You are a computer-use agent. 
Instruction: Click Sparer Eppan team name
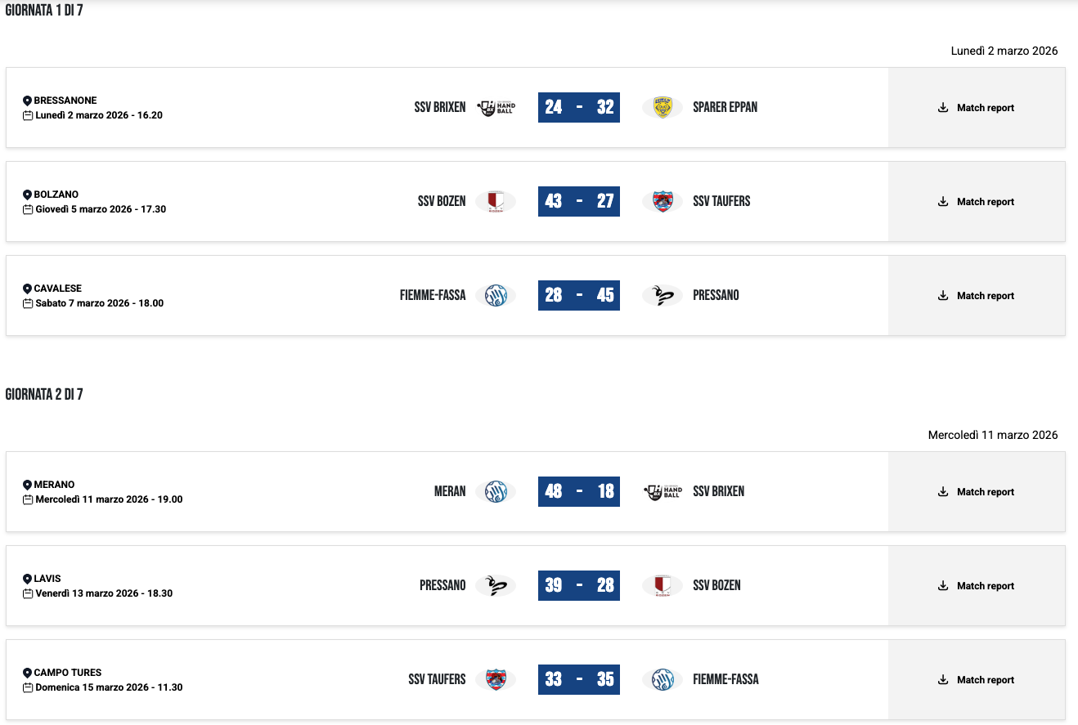[x=725, y=107]
